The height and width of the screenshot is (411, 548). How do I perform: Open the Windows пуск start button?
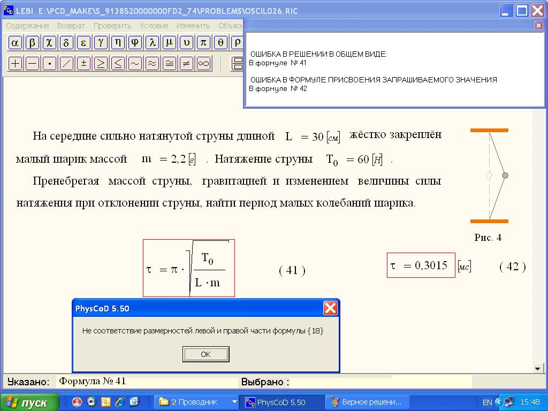point(29,402)
